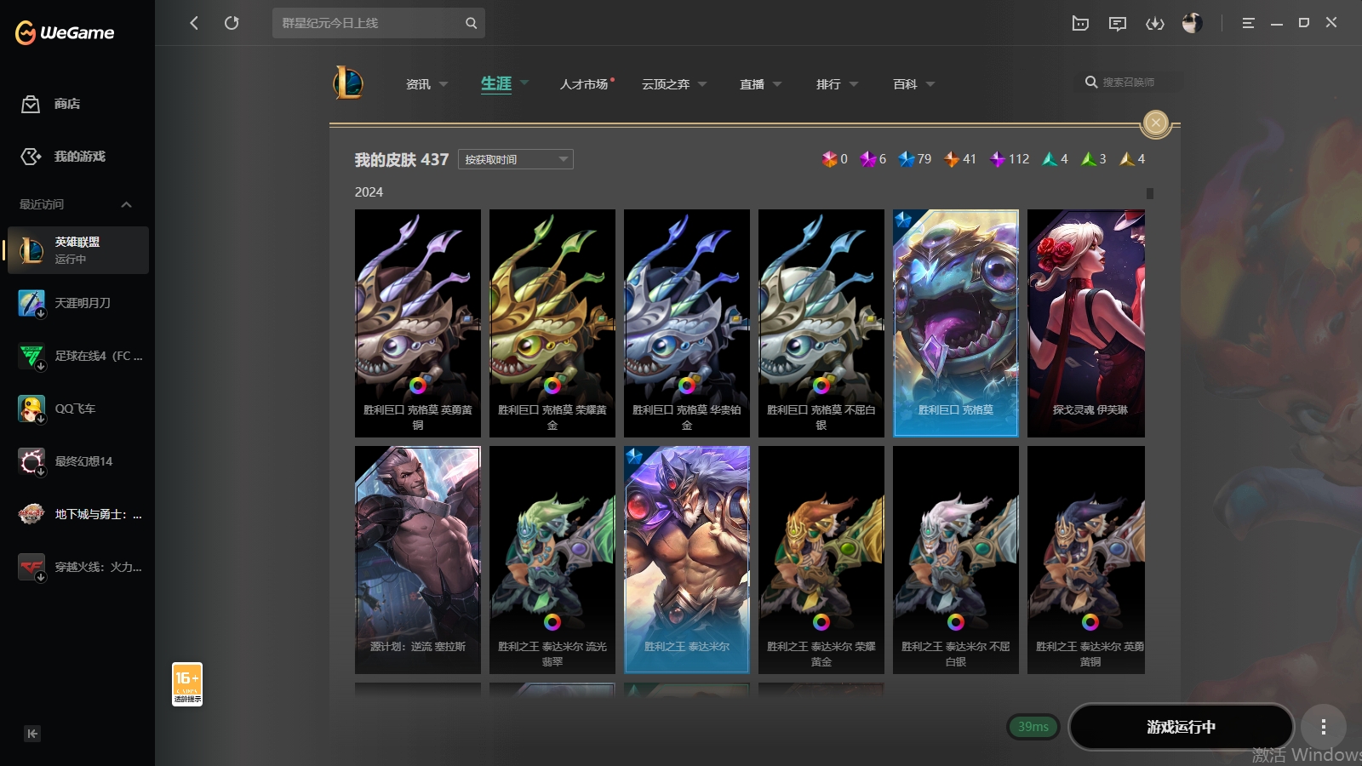Viewport: 1362px width, 766px height.
Task: Open skin 胜利之王 泰达米尔 不屈白银
Action: (x=956, y=560)
